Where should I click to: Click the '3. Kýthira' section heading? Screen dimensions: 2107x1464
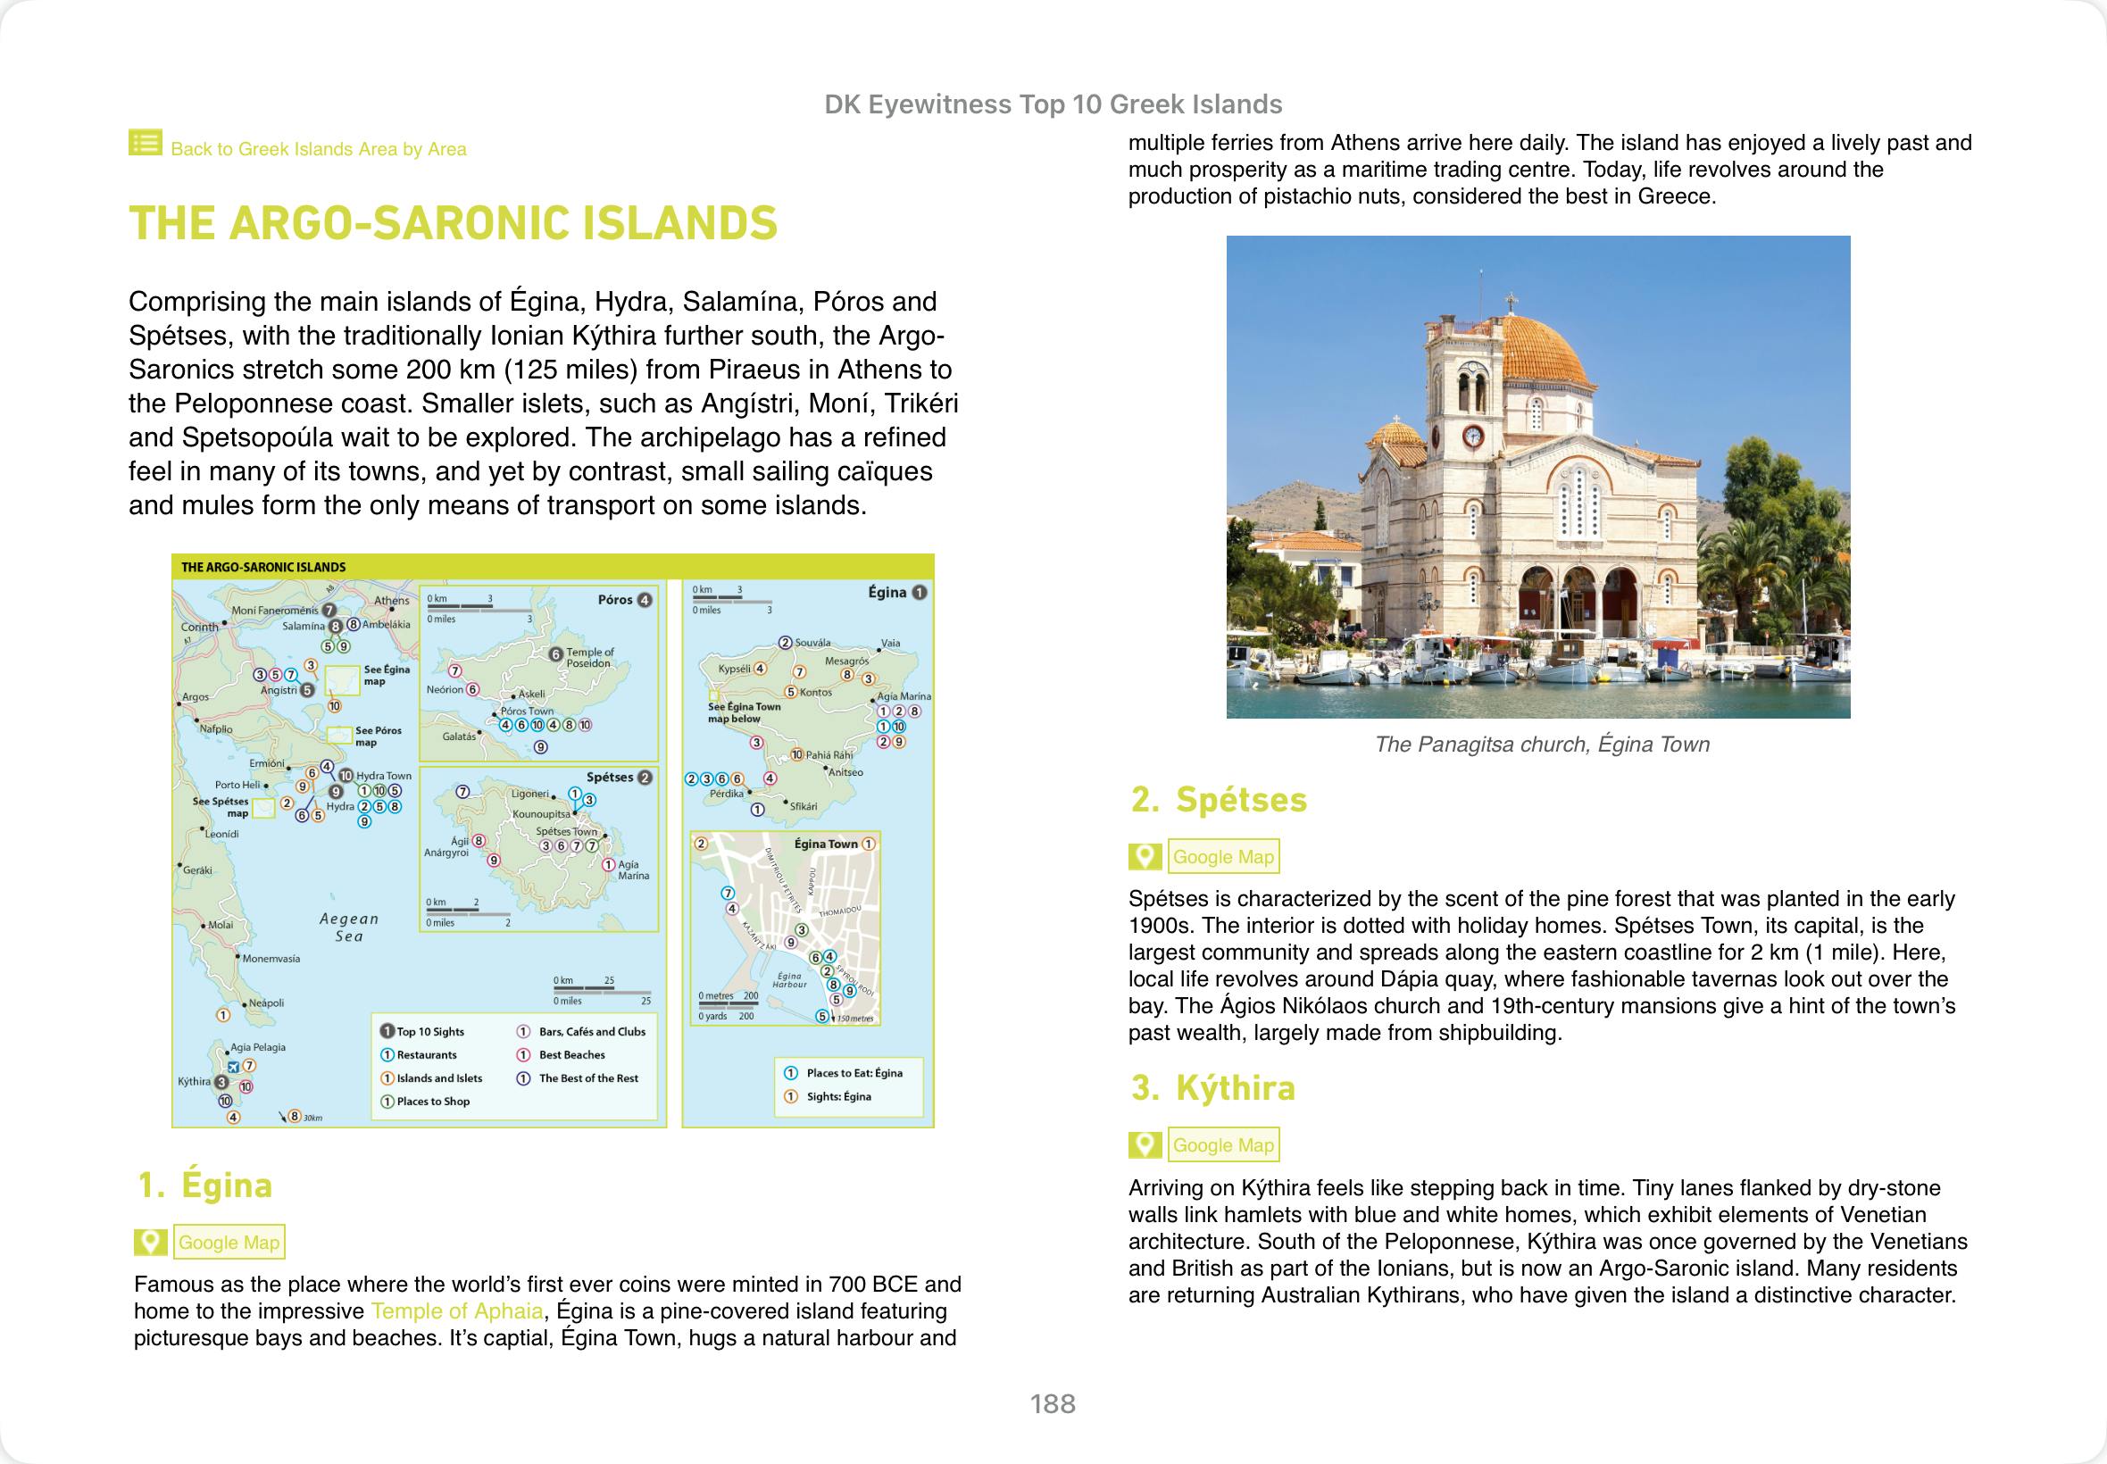(1212, 1088)
